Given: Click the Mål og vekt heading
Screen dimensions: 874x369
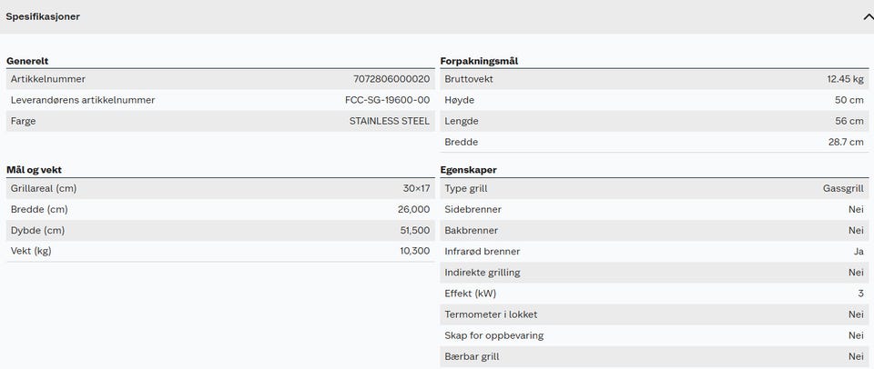Looking at the screenshot, I should [34, 170].
